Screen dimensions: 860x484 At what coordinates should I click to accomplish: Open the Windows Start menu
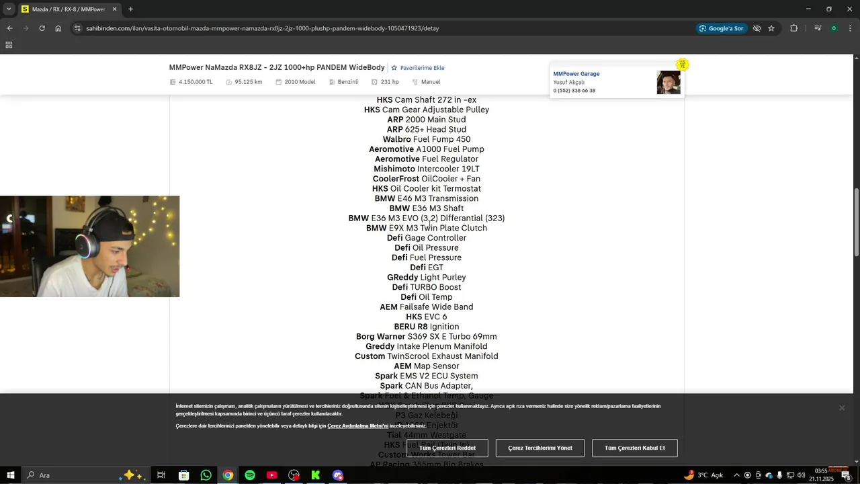[10, 475]
